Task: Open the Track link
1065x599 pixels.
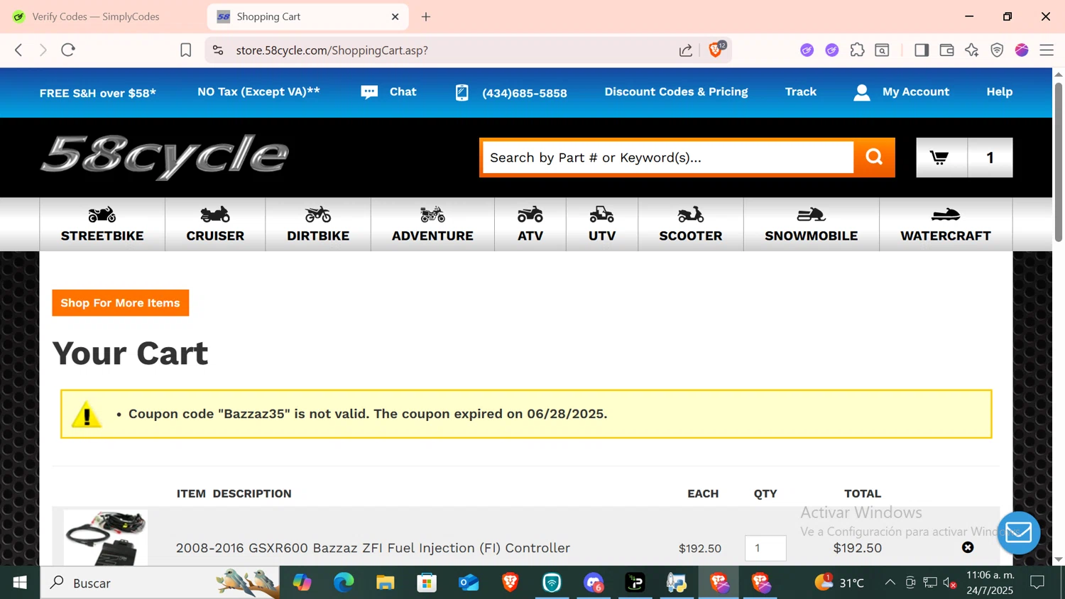Action: coord(801,92)
